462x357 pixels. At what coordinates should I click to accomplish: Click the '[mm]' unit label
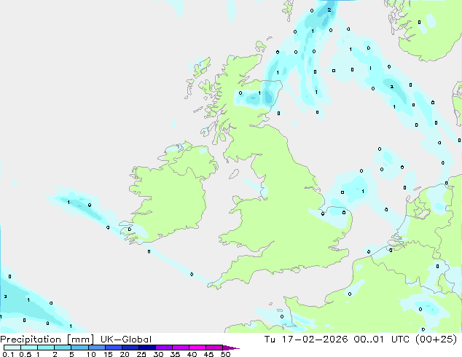80,340
